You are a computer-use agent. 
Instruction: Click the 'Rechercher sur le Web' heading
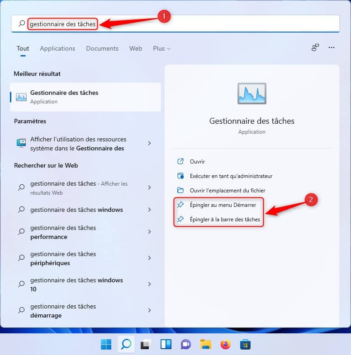tap(46, 165)
